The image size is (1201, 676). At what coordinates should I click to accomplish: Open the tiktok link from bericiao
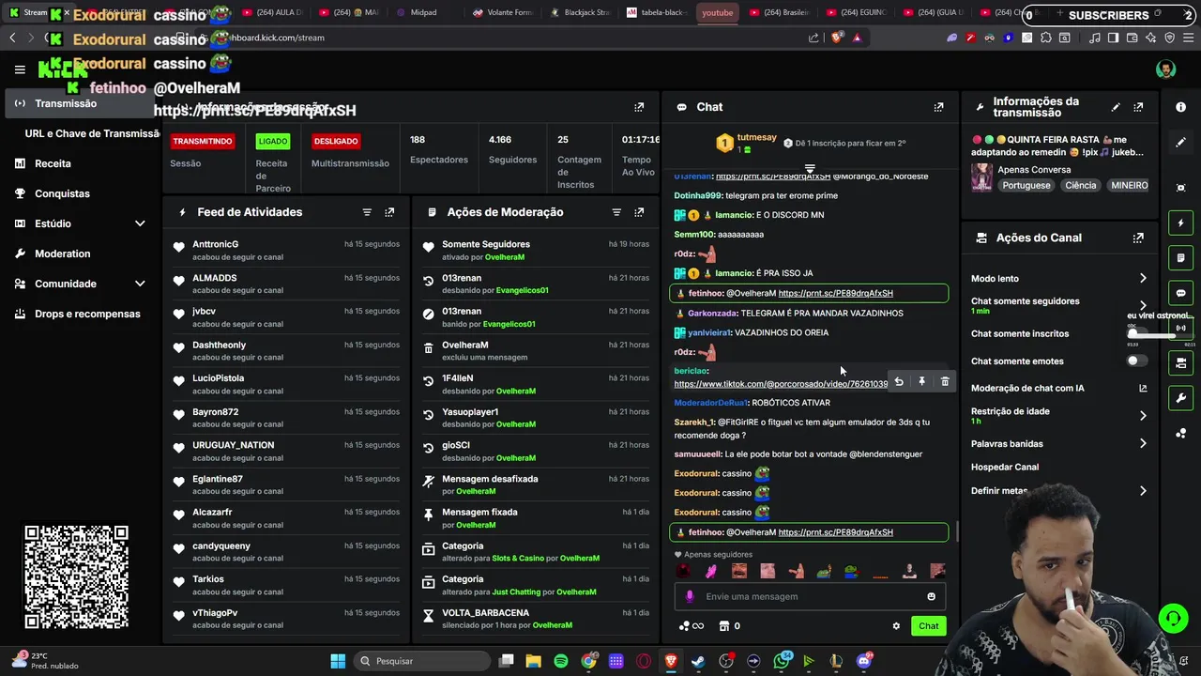781,384
